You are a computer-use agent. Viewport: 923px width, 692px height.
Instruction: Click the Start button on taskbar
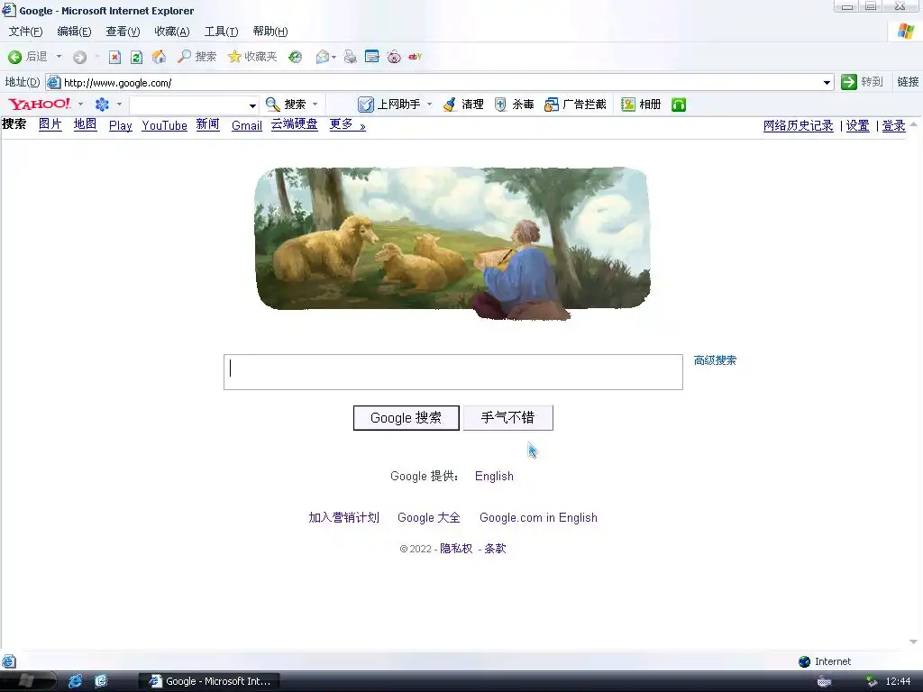[28, 681]
